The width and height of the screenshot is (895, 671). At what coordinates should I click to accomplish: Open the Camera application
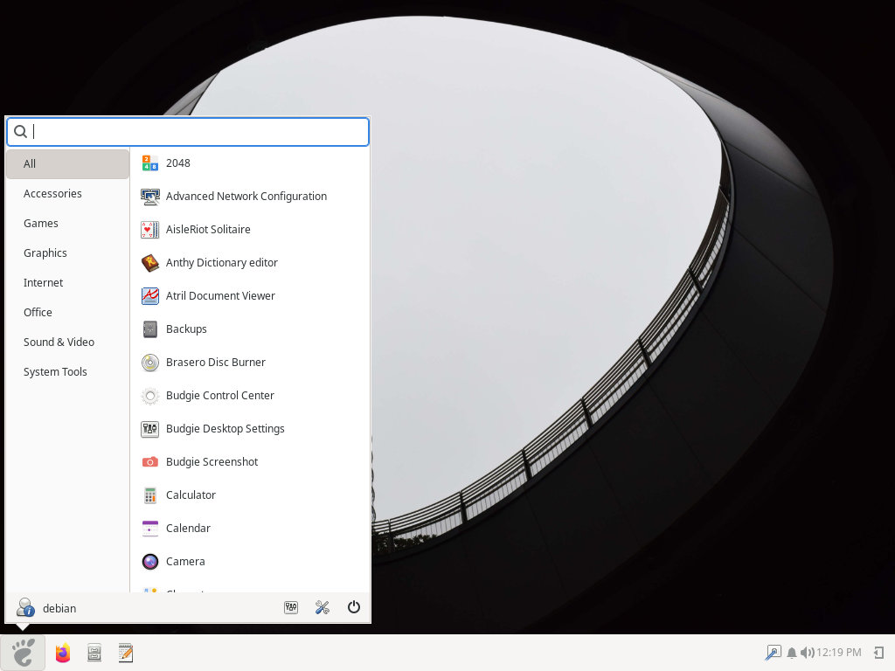[185, 561]
